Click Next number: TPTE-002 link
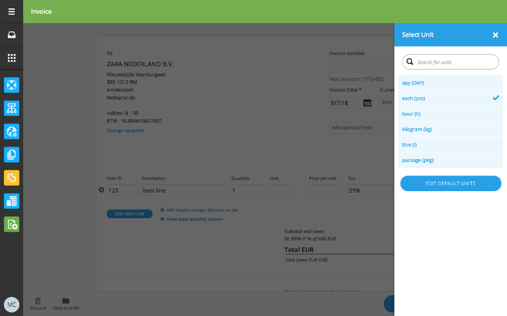Image resolution: width=507 pixels, height=316 pixels. pyautogui.click(x=357, y=79)
